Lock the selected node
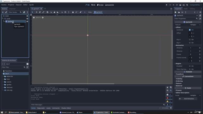 (73, 12)
